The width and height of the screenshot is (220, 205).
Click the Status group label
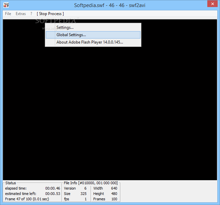[11, 183]
